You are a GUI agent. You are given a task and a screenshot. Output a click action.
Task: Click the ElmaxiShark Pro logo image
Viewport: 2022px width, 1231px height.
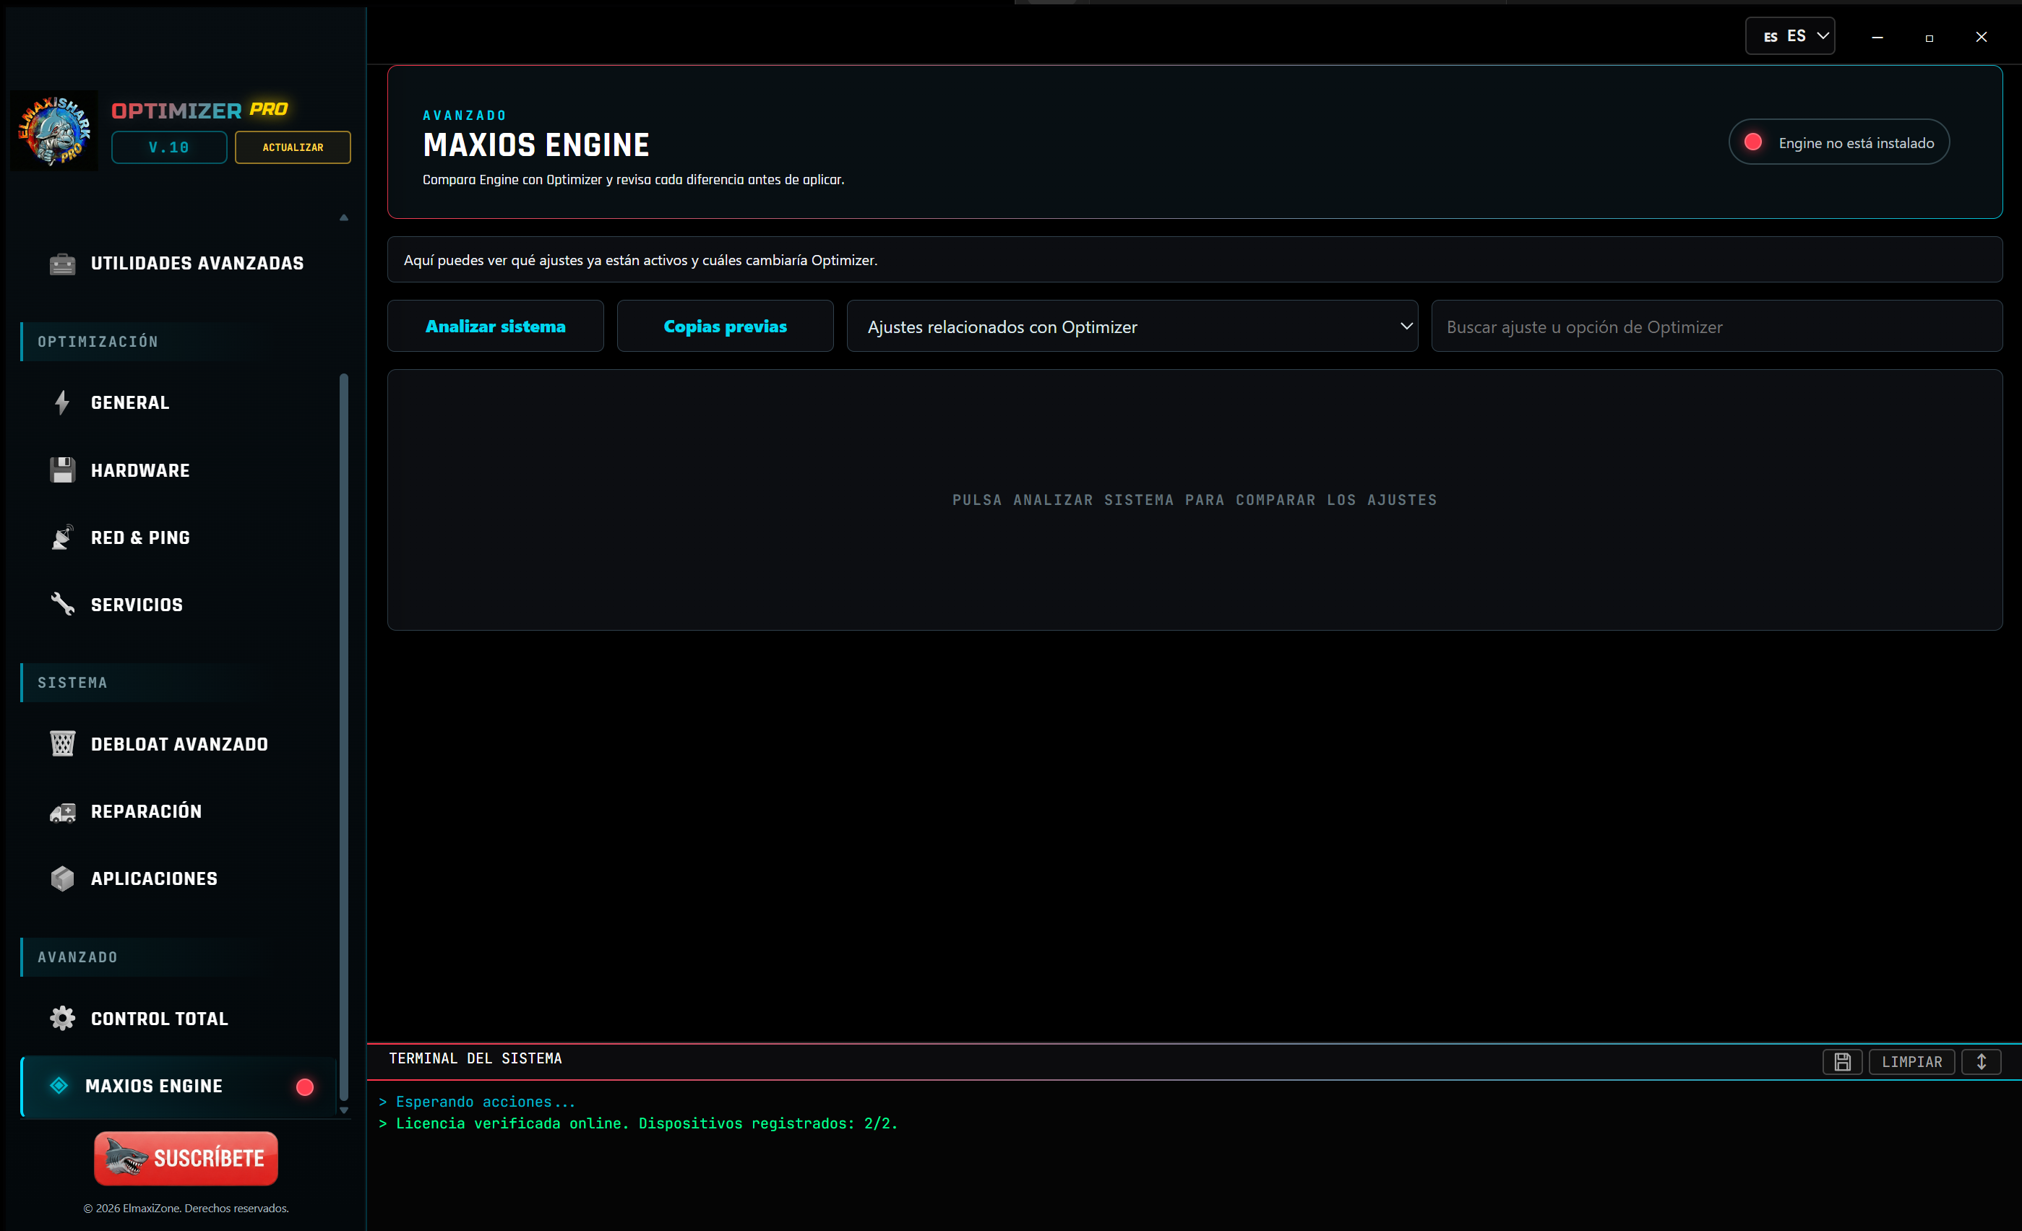point(54,131)
